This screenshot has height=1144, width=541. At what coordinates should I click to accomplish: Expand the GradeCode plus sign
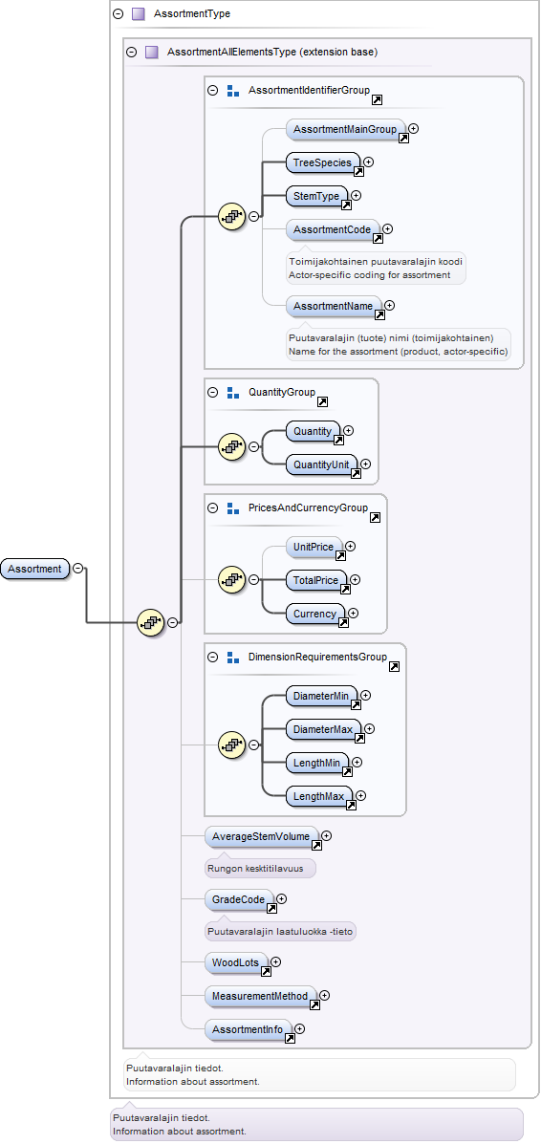pos(281,899)
